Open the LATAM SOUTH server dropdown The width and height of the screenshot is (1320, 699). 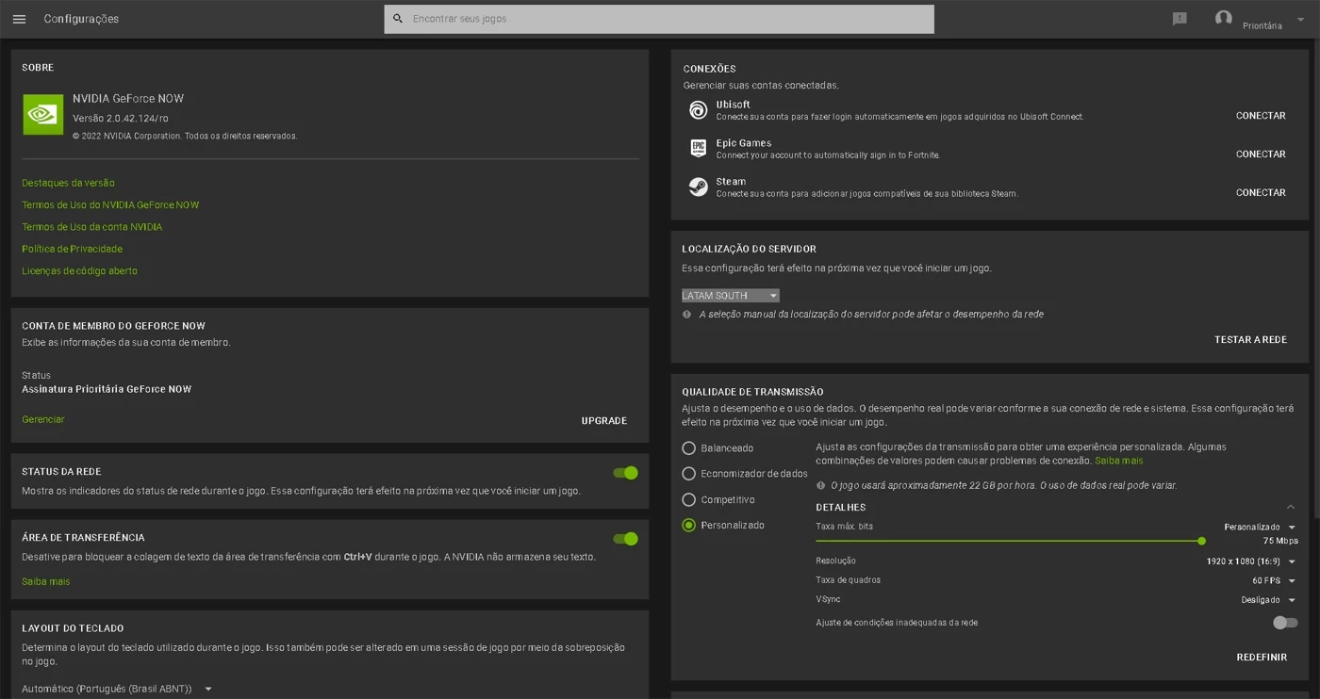[x=731, y=296]
